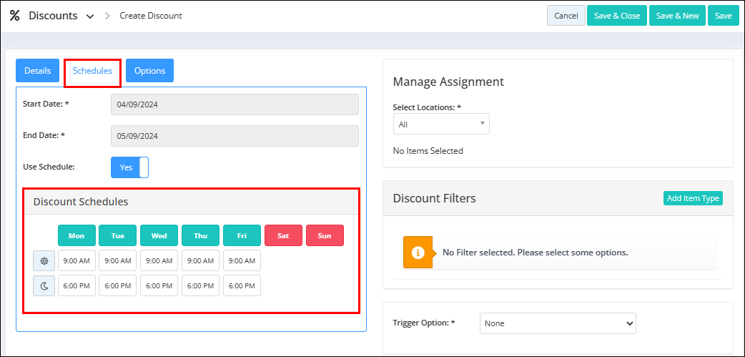Select the Schedules tab
745x357 pixels.
click(93, 70)
